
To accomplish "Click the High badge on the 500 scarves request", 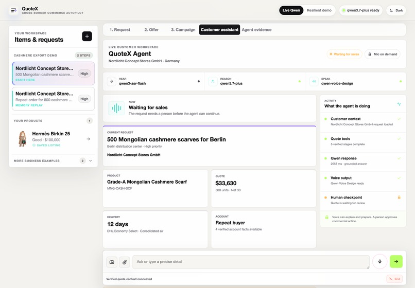I will coord(84,74).
